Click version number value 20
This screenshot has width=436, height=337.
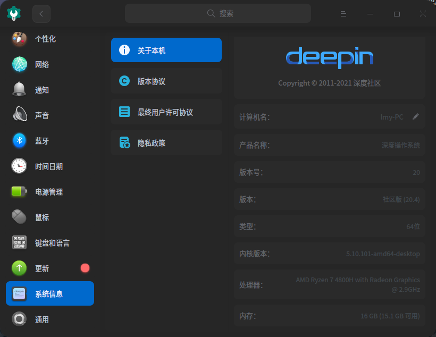[416, 172]
